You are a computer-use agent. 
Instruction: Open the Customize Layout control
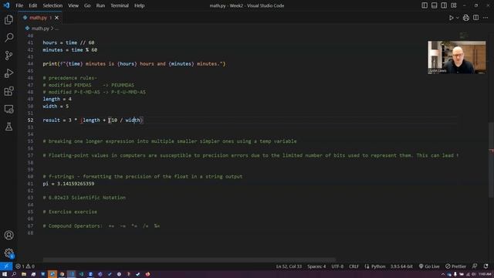[x=454, y=5]
